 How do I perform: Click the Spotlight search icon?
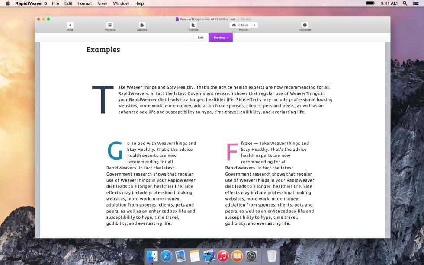click(405, 3)
